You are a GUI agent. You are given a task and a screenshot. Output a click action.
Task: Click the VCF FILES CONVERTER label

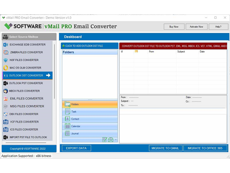click(24, 122)
